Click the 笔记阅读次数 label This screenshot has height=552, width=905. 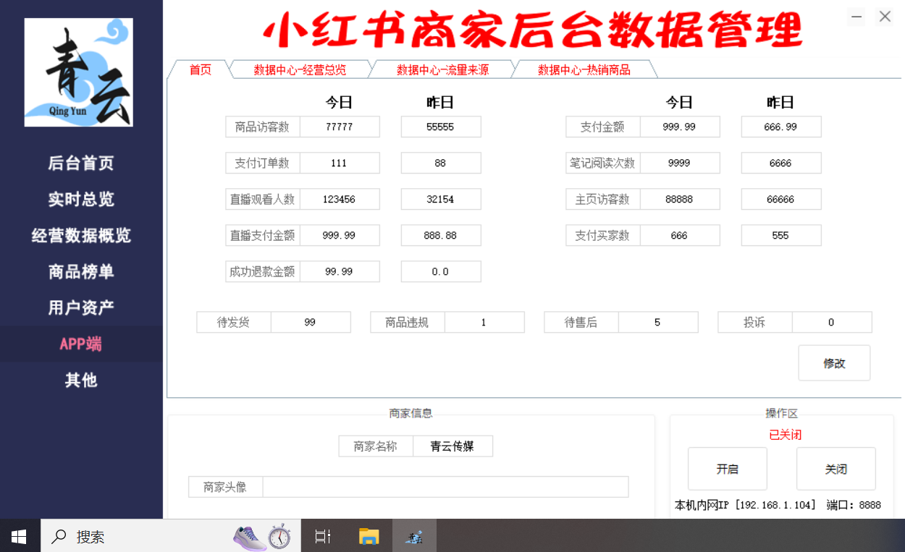pyautogui.click(x=602, y=163)
